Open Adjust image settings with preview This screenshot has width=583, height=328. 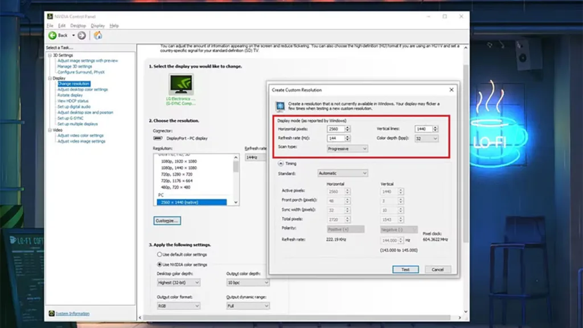88,60
